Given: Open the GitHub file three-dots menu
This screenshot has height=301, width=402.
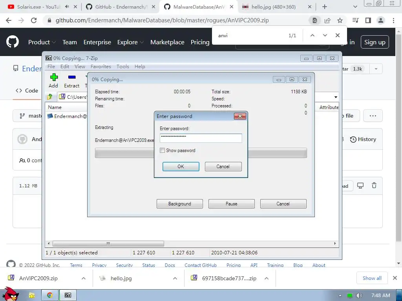Looking at the screenshot, I should (x=373, y=116).
